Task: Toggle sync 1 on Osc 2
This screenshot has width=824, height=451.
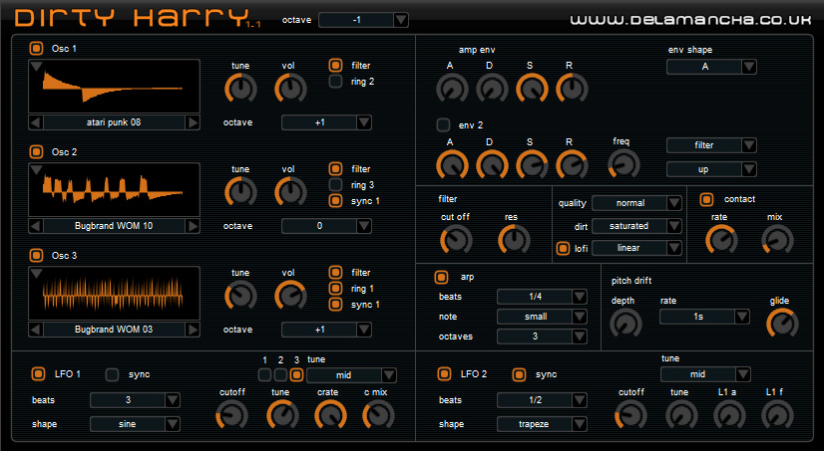Action: click(335, 201)
